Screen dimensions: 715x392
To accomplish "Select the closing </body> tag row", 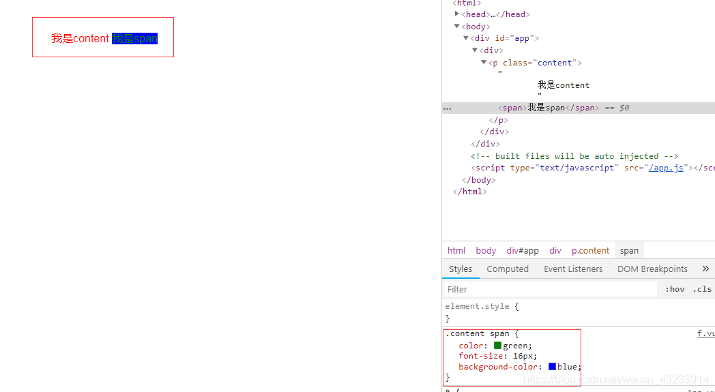I will pos(478,180).
